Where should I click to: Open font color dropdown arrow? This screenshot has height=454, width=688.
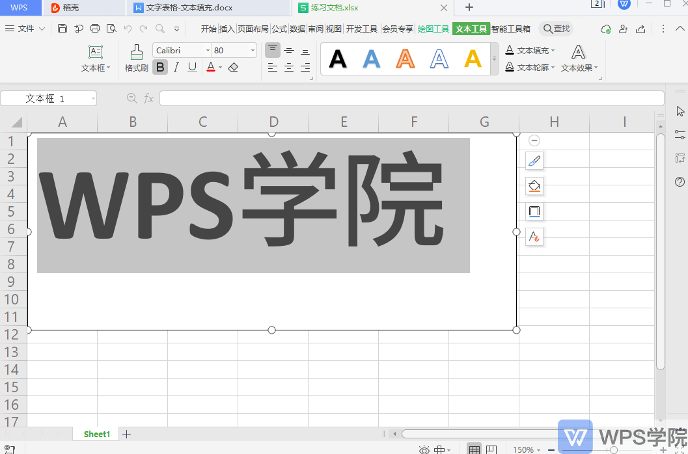(x=220, y=68)
